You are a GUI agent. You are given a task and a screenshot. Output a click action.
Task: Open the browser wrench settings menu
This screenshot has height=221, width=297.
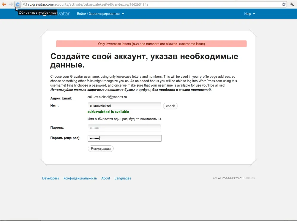point(292,4)
